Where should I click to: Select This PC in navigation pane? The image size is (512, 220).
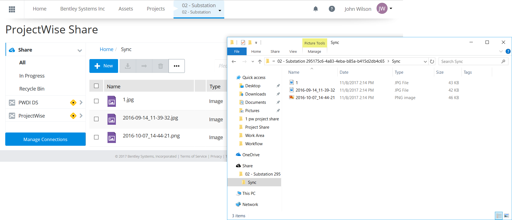point(249,194)
